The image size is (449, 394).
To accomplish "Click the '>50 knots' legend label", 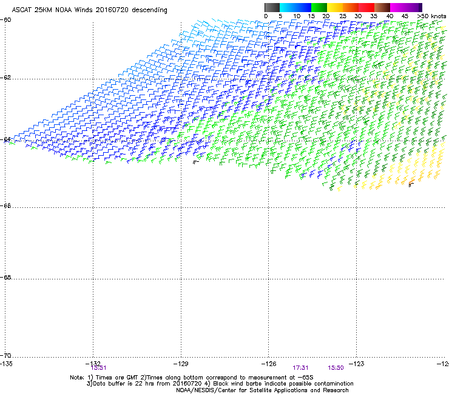I will 431,16.
